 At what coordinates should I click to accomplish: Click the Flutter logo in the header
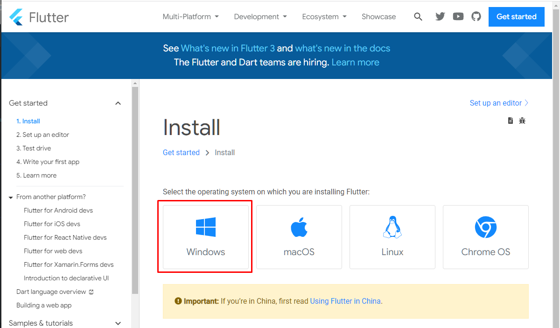pyautogui.click(x=39, y=17)
